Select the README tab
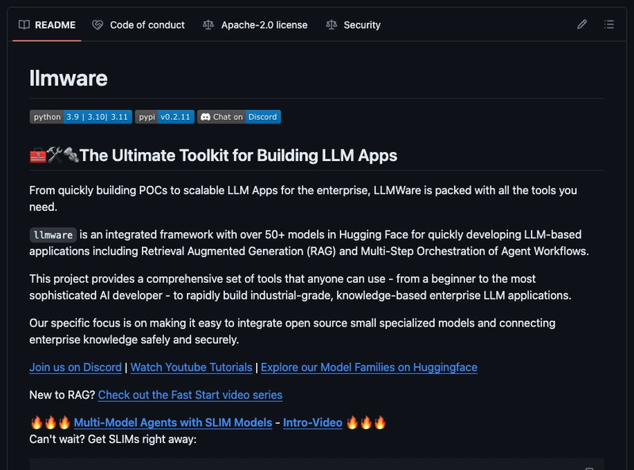The image size is (634, 470). pos(47,25)
